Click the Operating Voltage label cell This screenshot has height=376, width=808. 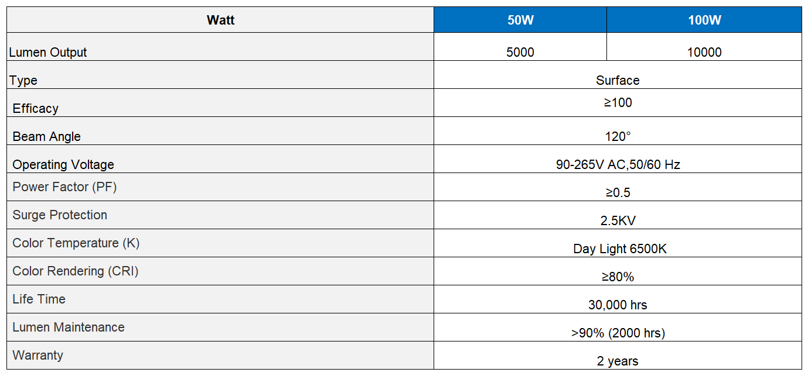[220, 159]
